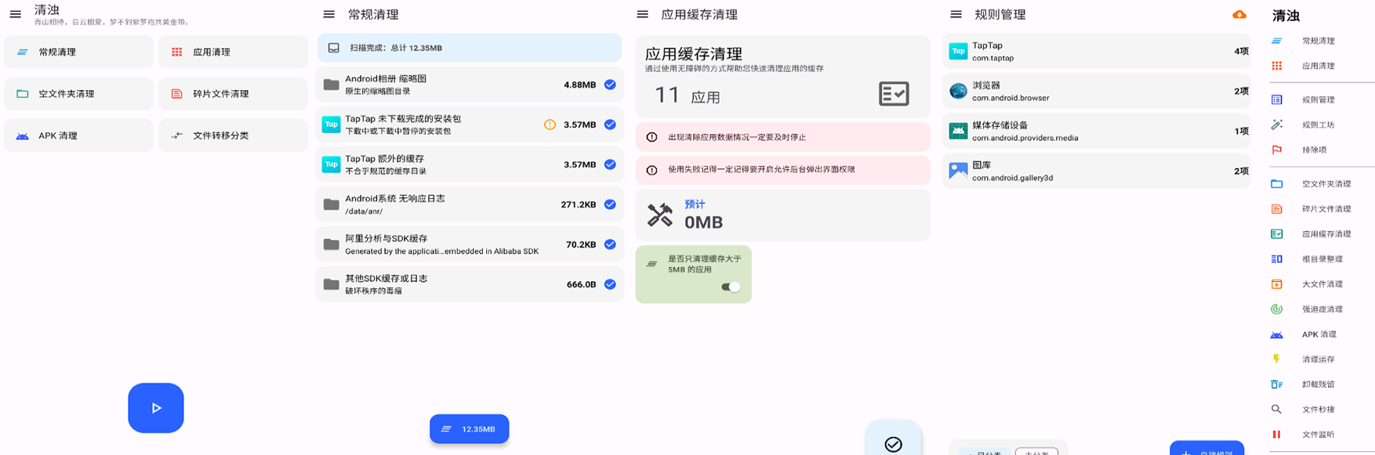Viewport: 1375px width, 455px height.
Task: Open 碎片文件清理 tile on home screen
Action: 233,94
